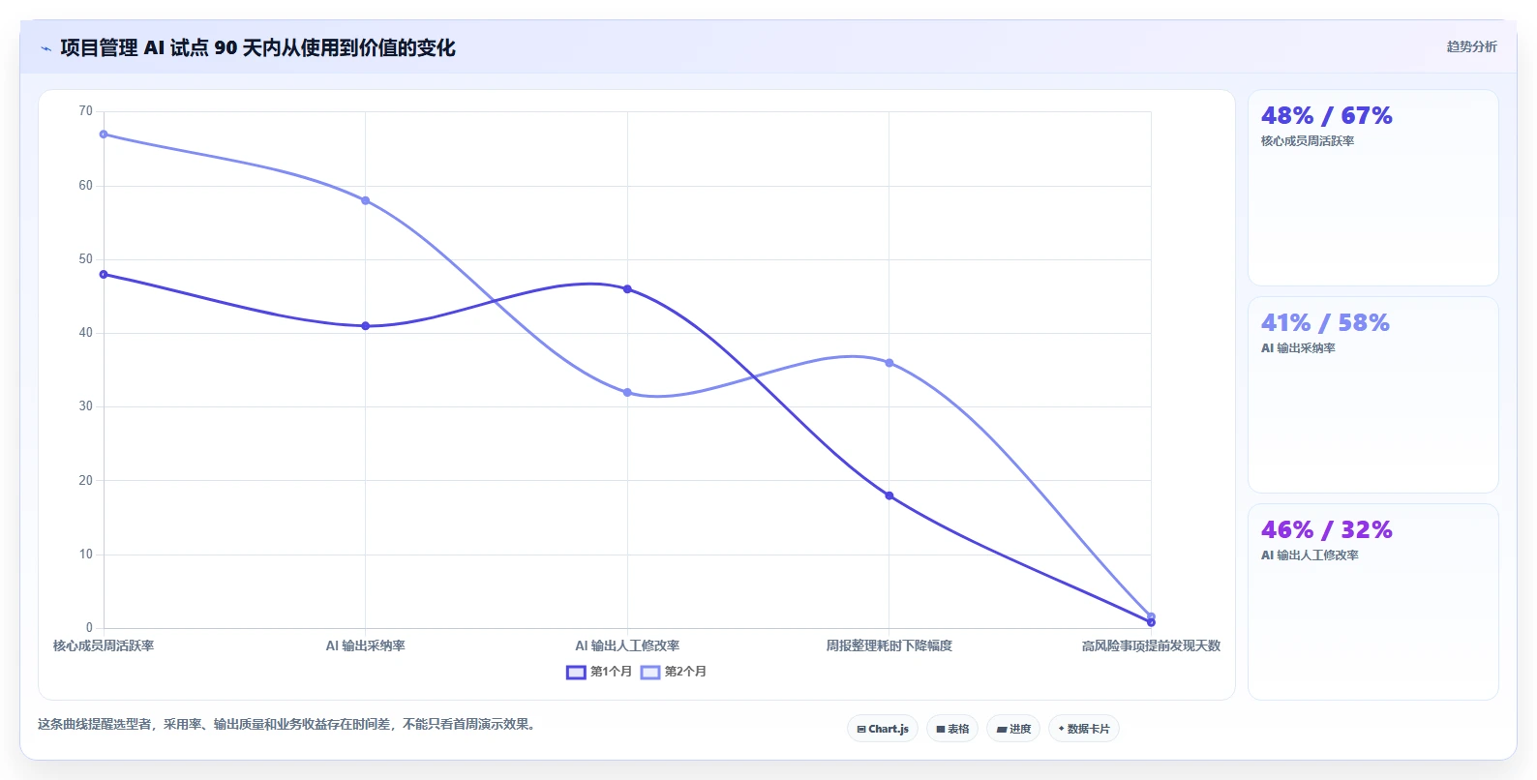The height and width of the screenshot is (780, 1537).
Task: Click the 第1个月 point at 41 for AI 输出采纳率
Action: 366,326
